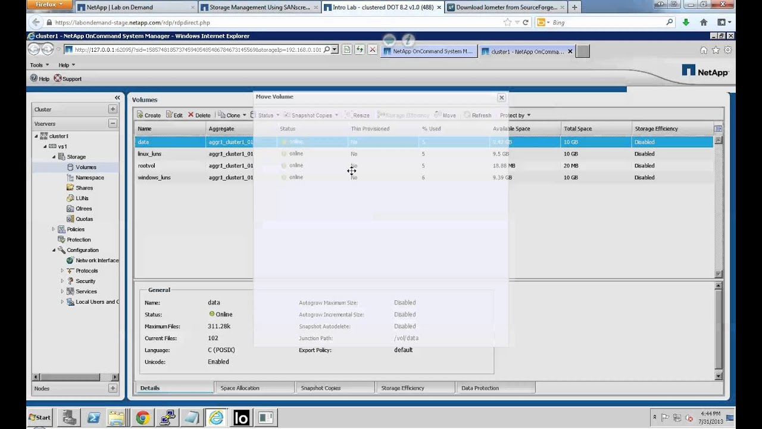Switch to NetApp Lab on Demand Firefox tab
The image size is (762, 429).
point(136,7)
